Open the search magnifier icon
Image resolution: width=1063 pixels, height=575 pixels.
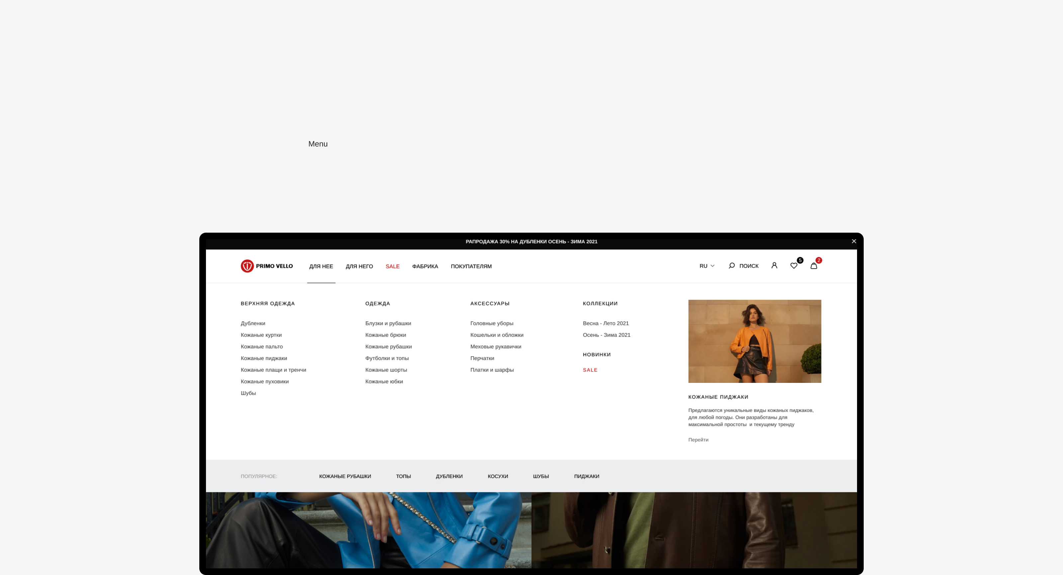(x=731, y=266)
